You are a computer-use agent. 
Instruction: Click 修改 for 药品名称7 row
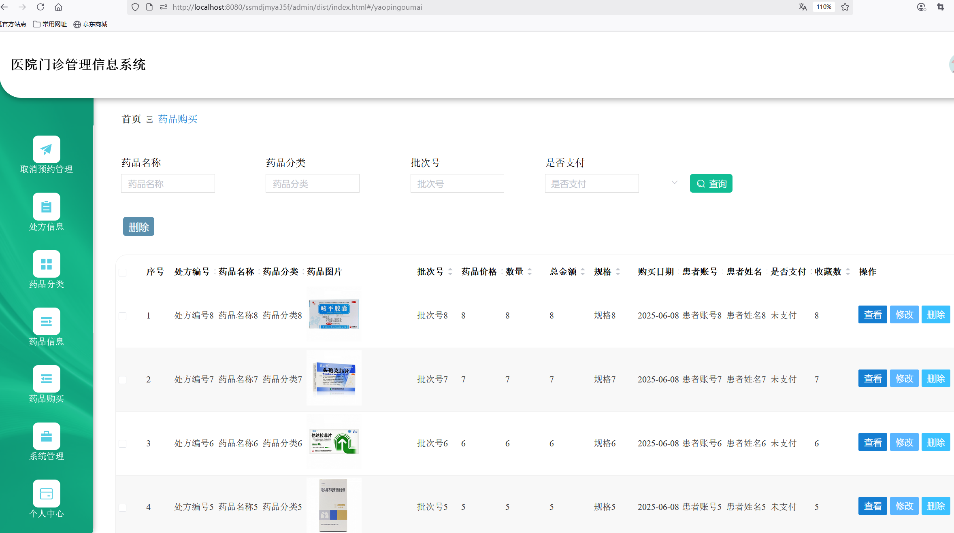click(x=904, y=379)
